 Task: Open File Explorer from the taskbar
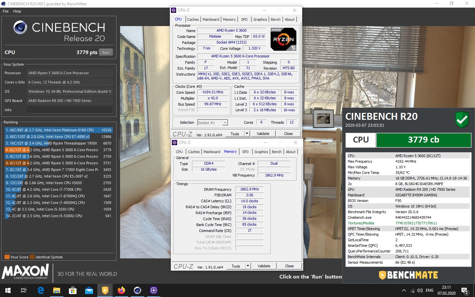click(57, 290)
